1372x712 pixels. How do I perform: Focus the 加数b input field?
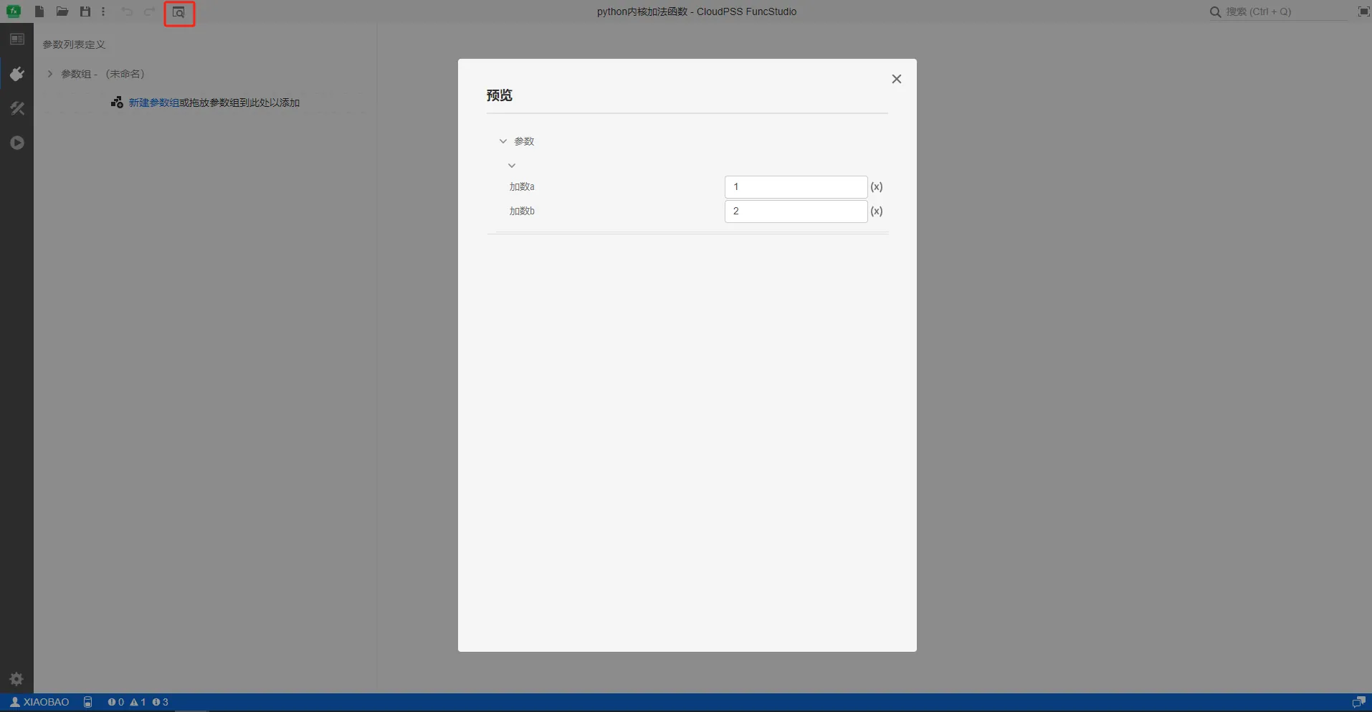point(796,212)
